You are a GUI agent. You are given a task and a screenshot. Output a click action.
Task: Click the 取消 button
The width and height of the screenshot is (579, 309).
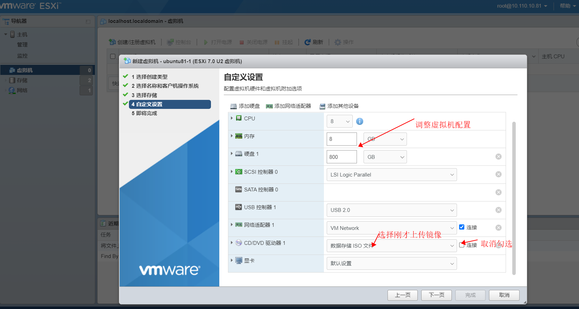point(504,295)
